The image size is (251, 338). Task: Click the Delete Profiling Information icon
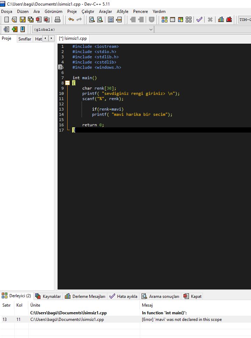coord(229,20)
